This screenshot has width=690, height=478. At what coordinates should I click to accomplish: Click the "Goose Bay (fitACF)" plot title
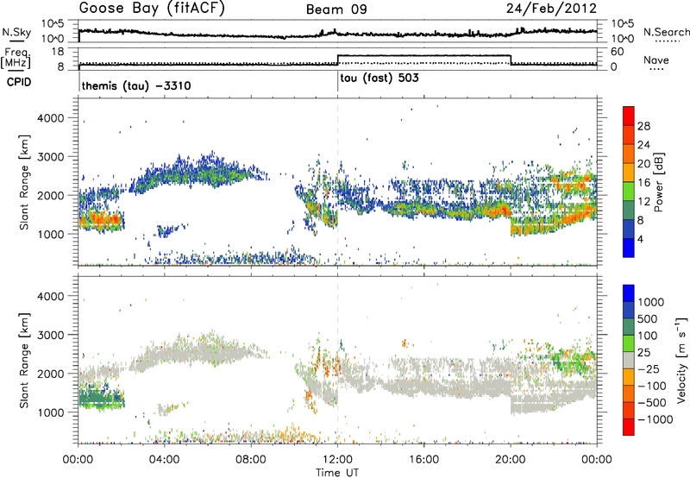pyautogui.click(x=152, y=9)
